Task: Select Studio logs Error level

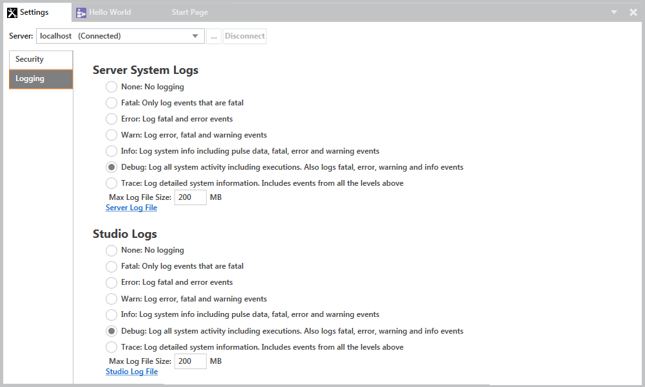Action: tap(111, 282)
